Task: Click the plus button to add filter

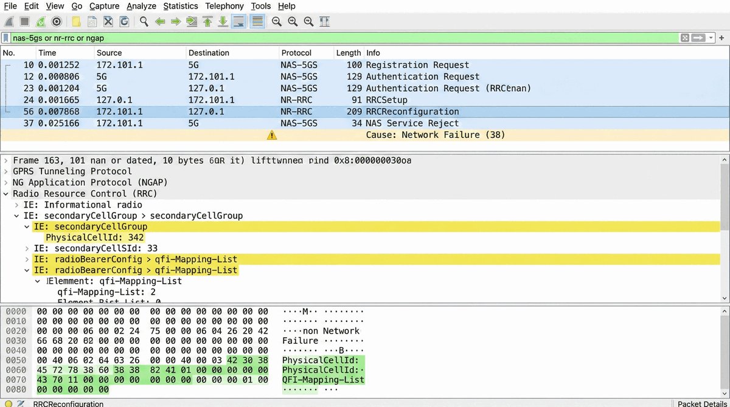Action: tap(722, 38)
